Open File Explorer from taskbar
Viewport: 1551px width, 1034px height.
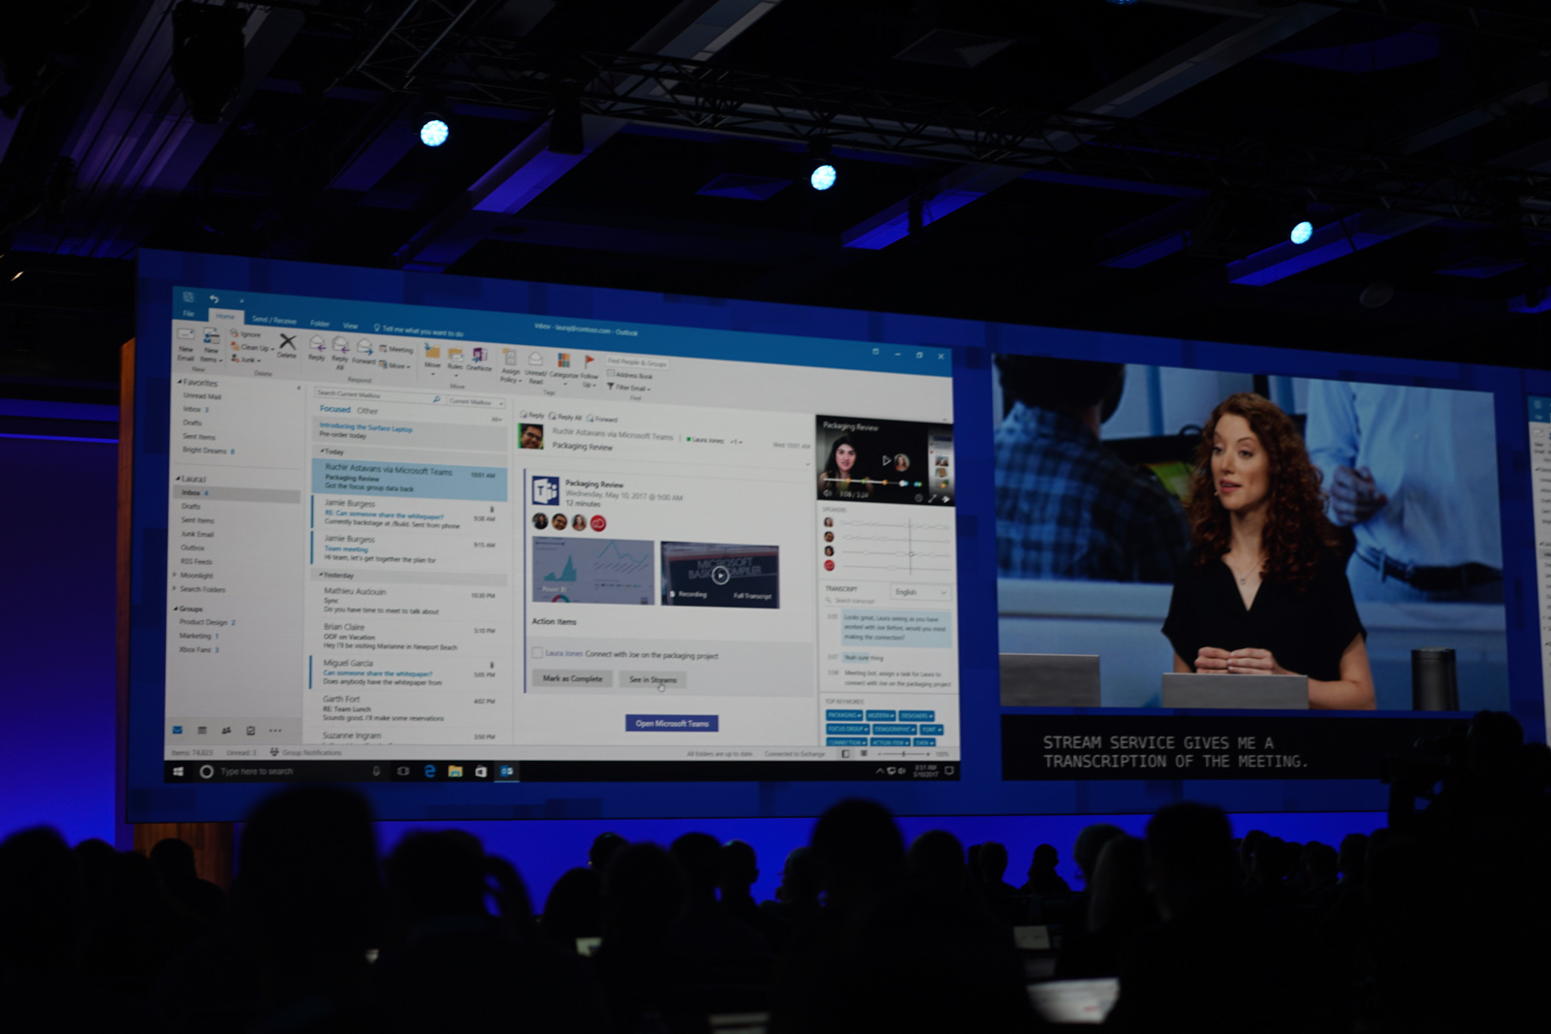pyautogui.click(x=455, y=771)
